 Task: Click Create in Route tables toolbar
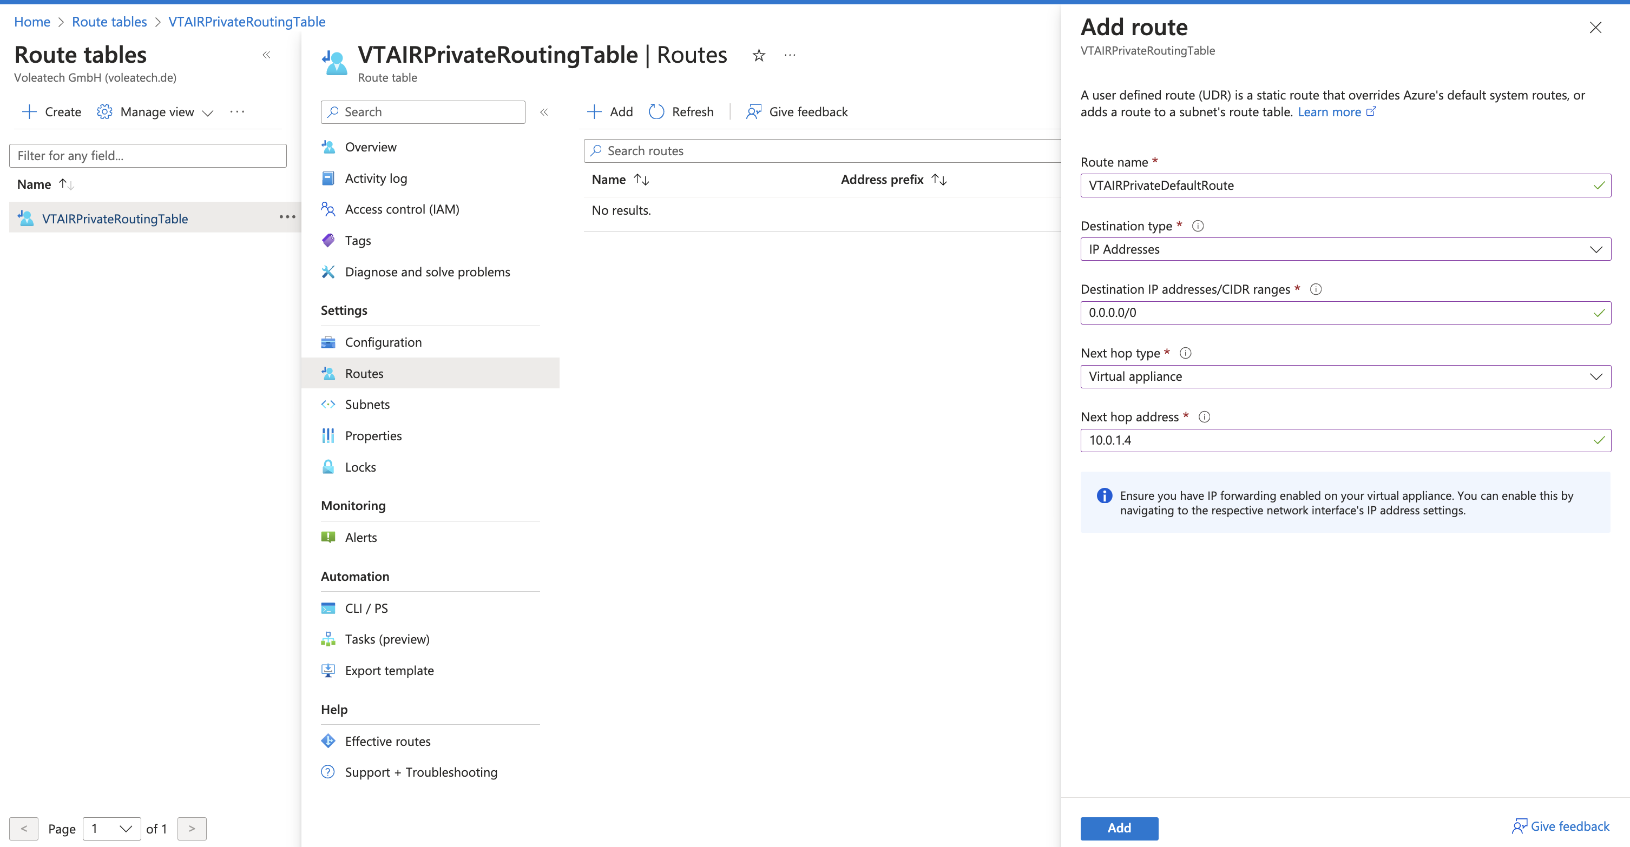click(x=51, y=112)
